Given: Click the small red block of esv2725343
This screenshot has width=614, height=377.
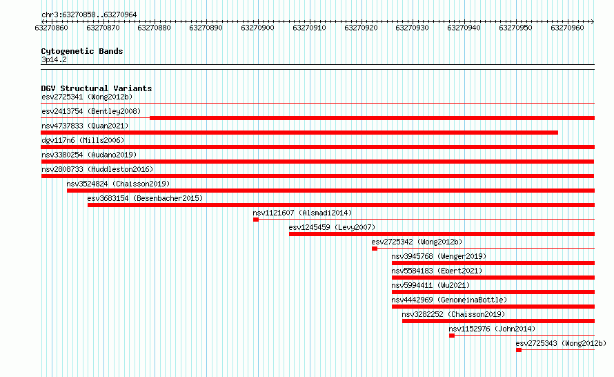Looking at the screenshot, I should pos(519,350).
